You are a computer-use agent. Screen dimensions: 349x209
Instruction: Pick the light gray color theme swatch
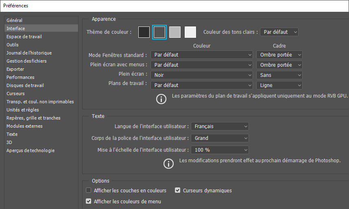click(x=175, y=32)
